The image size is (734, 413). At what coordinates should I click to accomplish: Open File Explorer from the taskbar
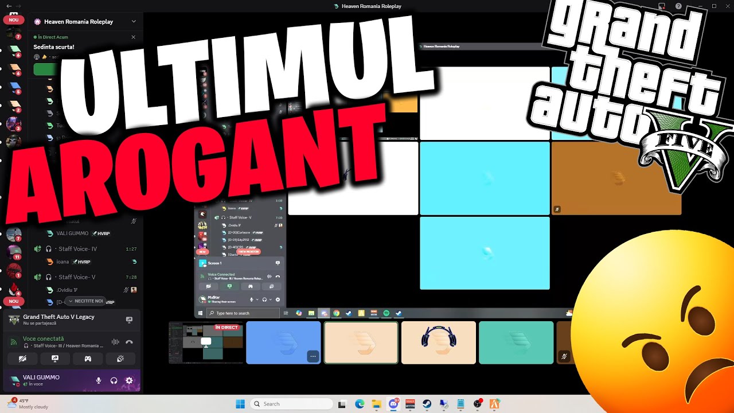point(376,404)
